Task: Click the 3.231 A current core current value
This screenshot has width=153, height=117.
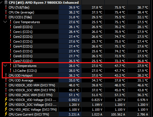Action: tap(74, 114)
